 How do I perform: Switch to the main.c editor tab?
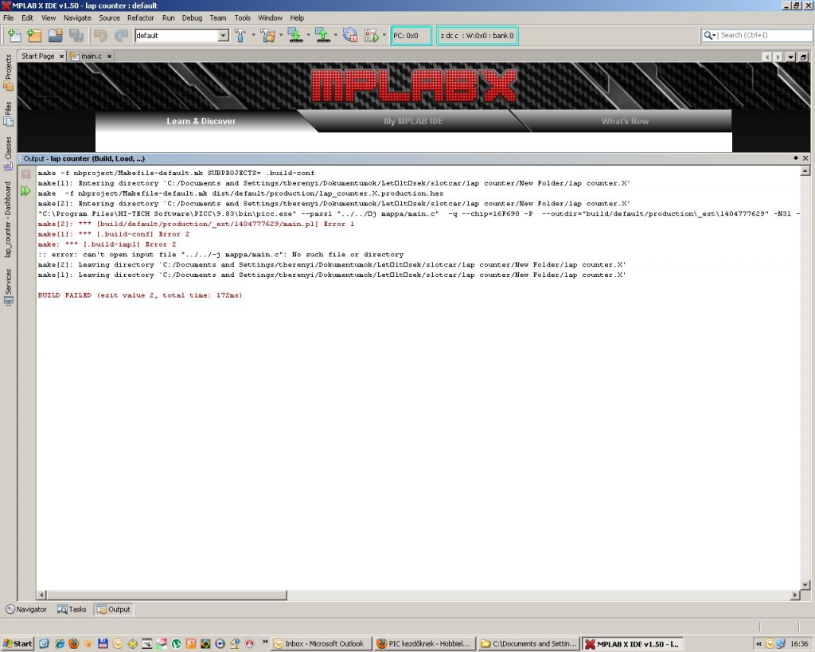[91, 57]
